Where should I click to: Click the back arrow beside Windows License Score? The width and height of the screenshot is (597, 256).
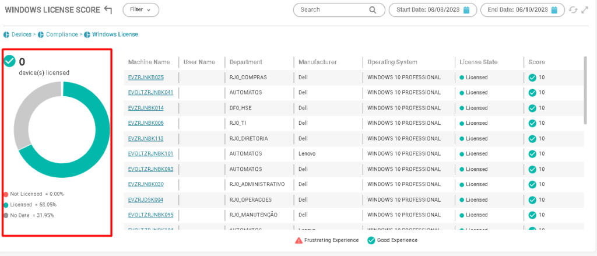click(x=107, y=9)
